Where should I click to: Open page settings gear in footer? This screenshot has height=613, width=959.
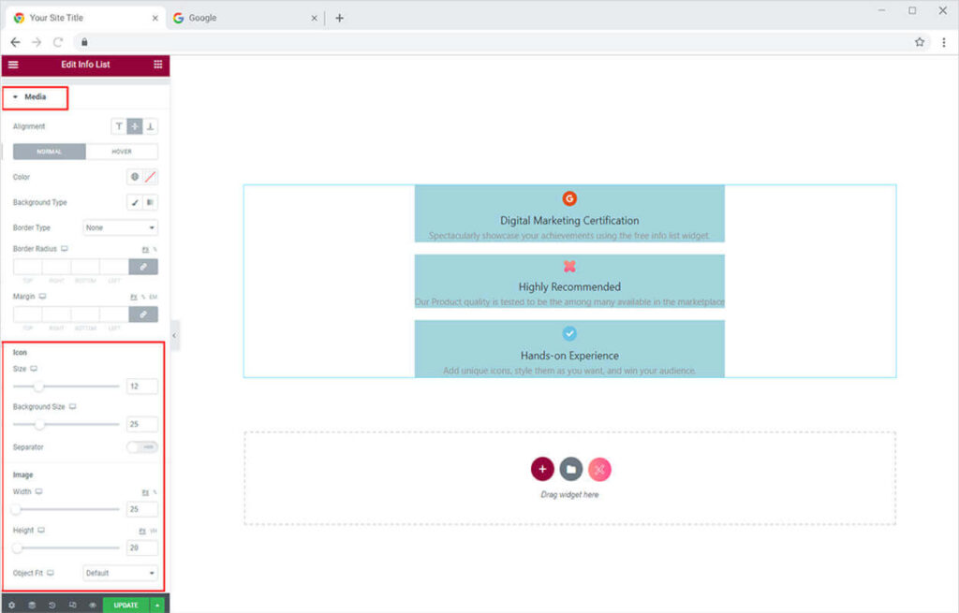(11, 606)
